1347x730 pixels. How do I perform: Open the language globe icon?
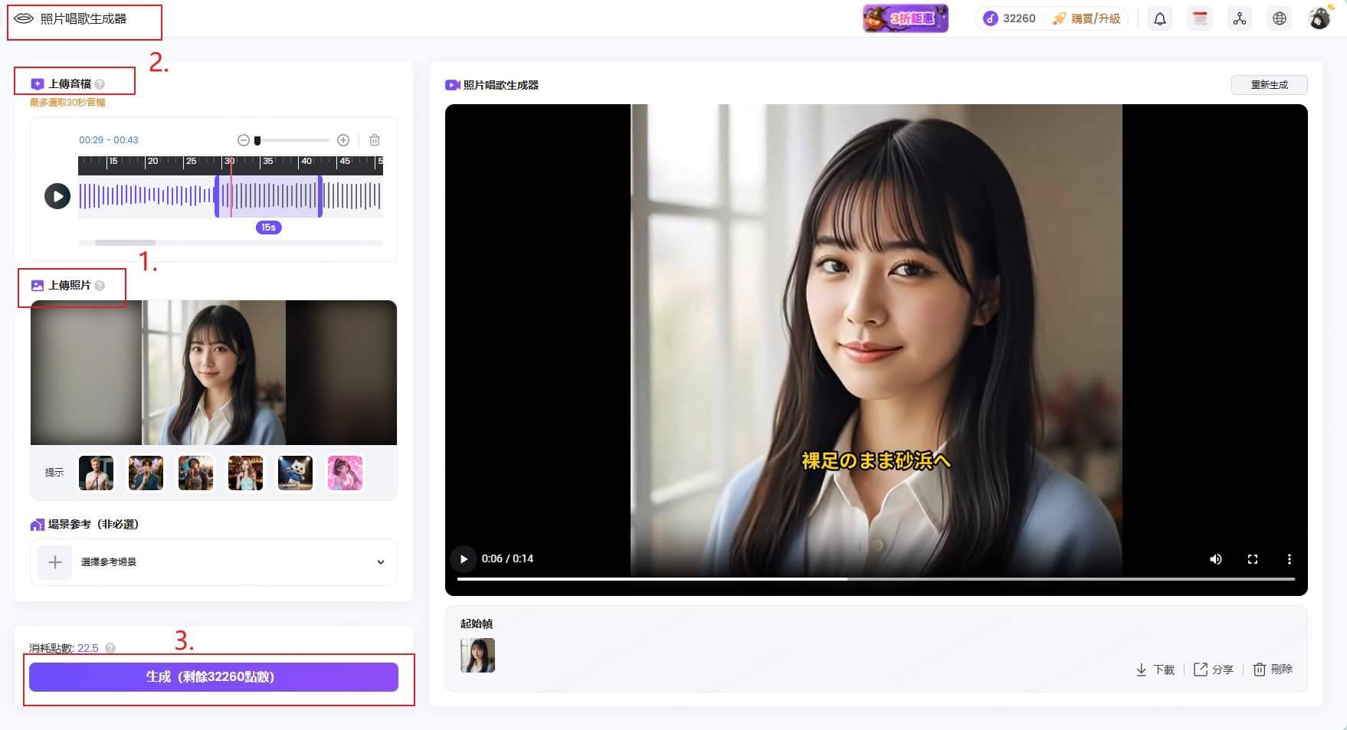pyautogui.click(x=1280, y=19)
